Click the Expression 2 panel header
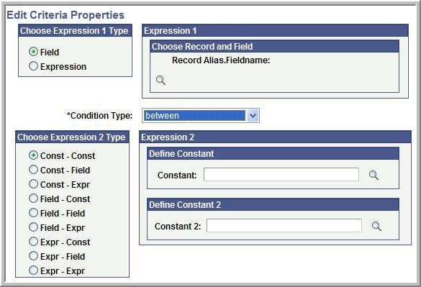The image size is (421, 287). coord(275,137)
